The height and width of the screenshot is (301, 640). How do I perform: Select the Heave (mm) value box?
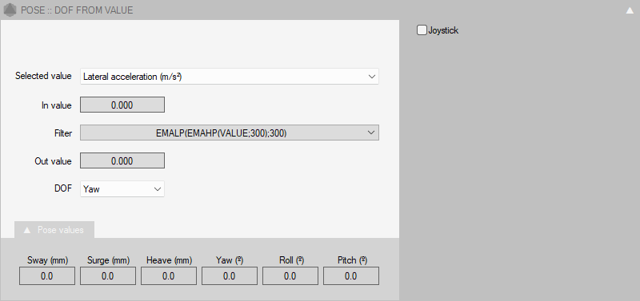(169, 276)
